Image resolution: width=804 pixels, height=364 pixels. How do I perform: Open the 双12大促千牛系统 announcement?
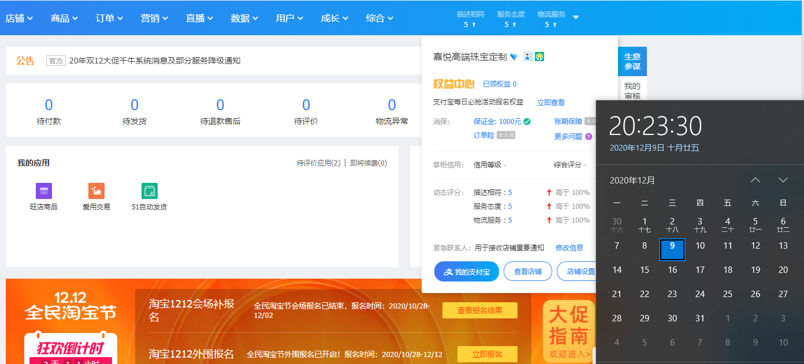155,61
